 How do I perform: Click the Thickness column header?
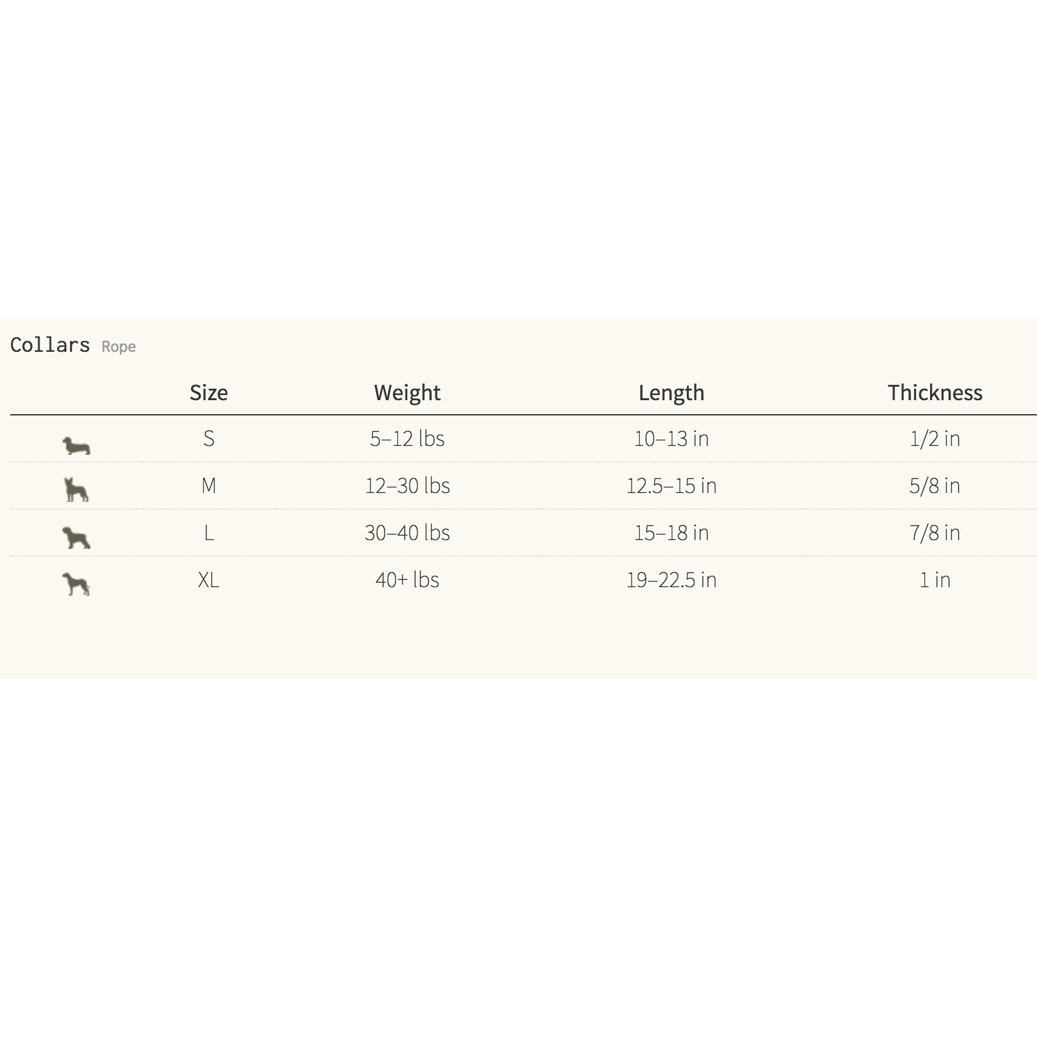point(935,393)
